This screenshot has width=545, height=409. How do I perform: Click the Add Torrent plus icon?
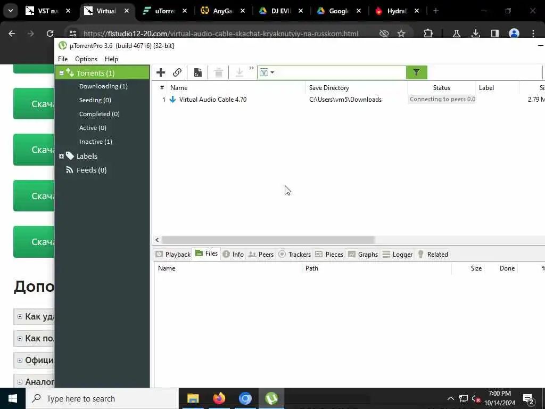click(161, 72)
